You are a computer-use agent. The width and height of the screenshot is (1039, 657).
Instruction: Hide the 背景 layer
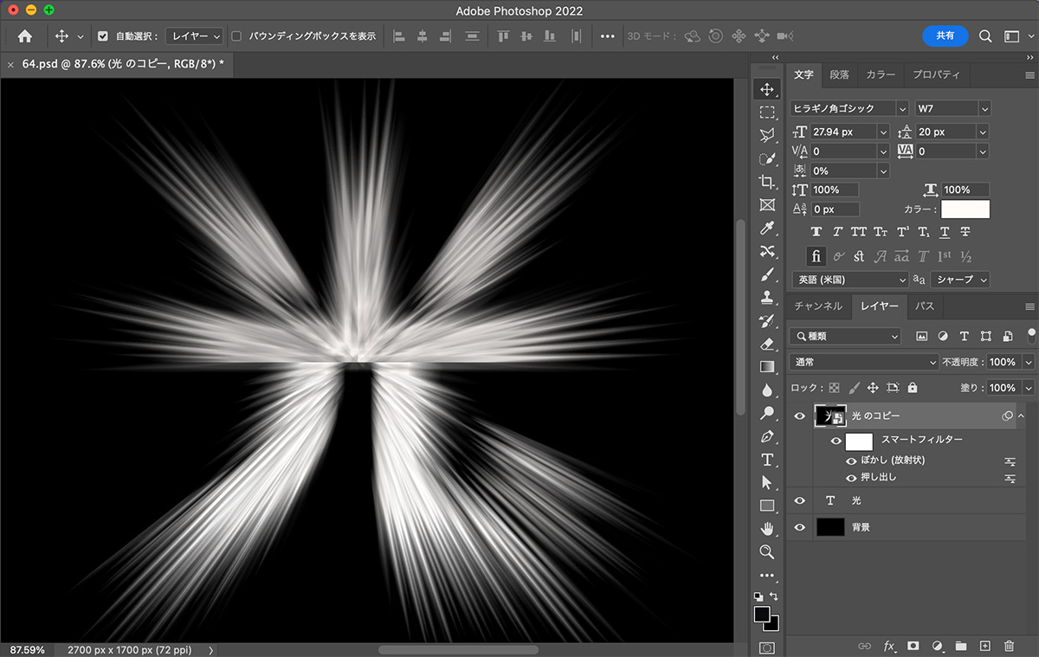click(x=800, y=527)
